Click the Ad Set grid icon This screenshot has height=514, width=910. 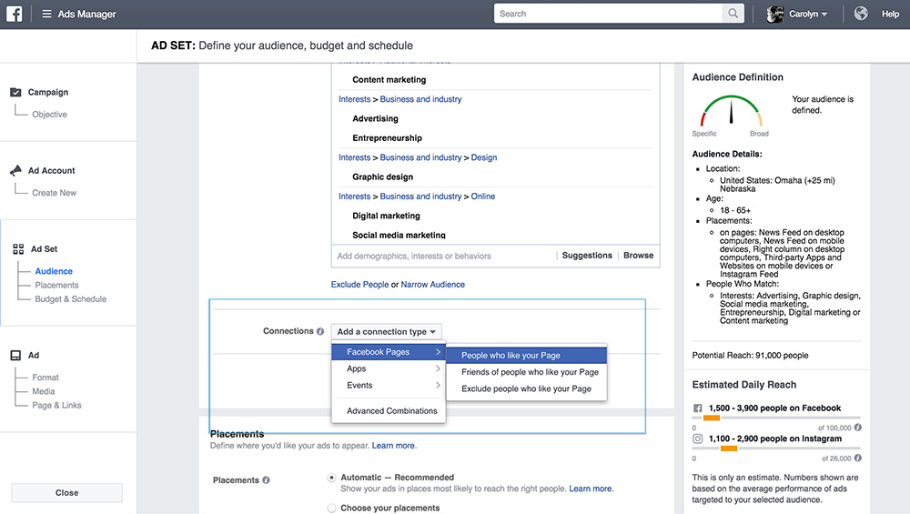tap(18, 249)
